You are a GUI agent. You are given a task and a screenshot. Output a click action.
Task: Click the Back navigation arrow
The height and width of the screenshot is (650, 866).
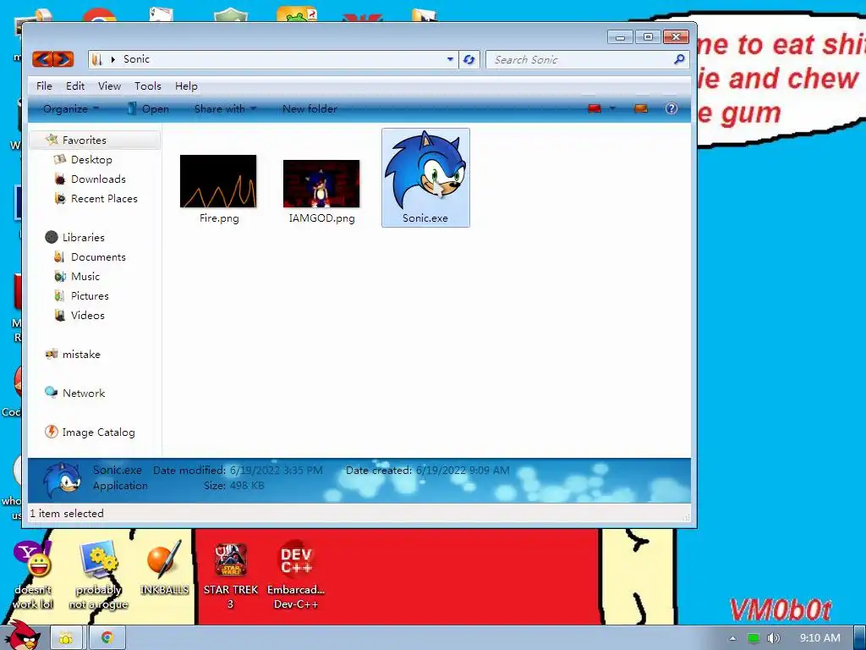[43, 59]
